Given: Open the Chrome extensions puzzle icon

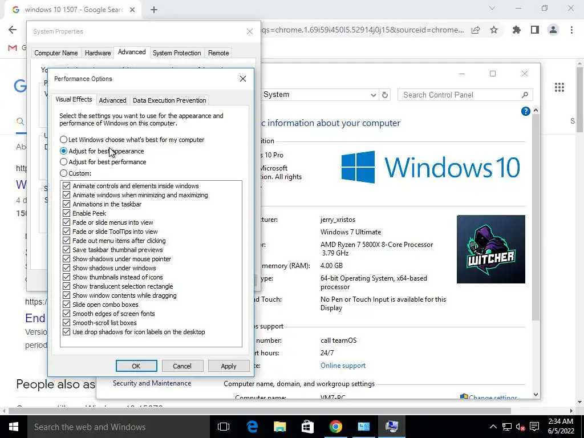Looking at the screenshot, I should [516, 30].
